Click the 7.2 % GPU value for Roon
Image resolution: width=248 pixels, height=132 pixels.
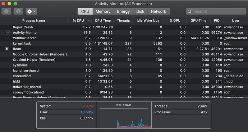183,49
